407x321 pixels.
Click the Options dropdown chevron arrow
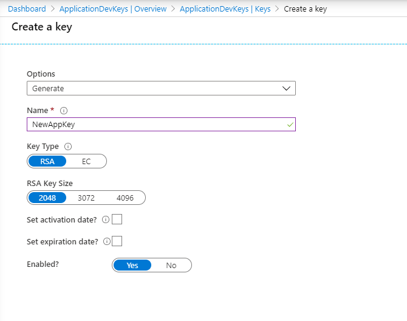pyautogui.click(x=287, y=88)
